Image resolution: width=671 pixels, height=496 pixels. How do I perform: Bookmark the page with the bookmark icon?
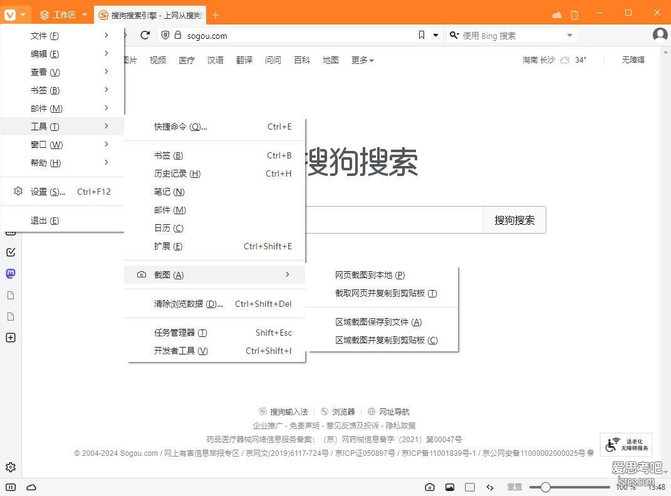pos(422,35)
